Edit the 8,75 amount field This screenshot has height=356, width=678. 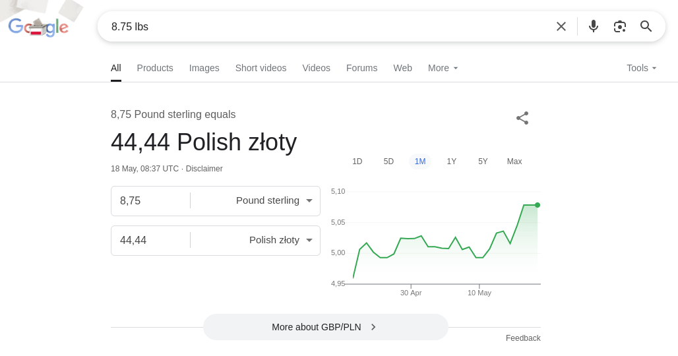click(x=150, y=201)
